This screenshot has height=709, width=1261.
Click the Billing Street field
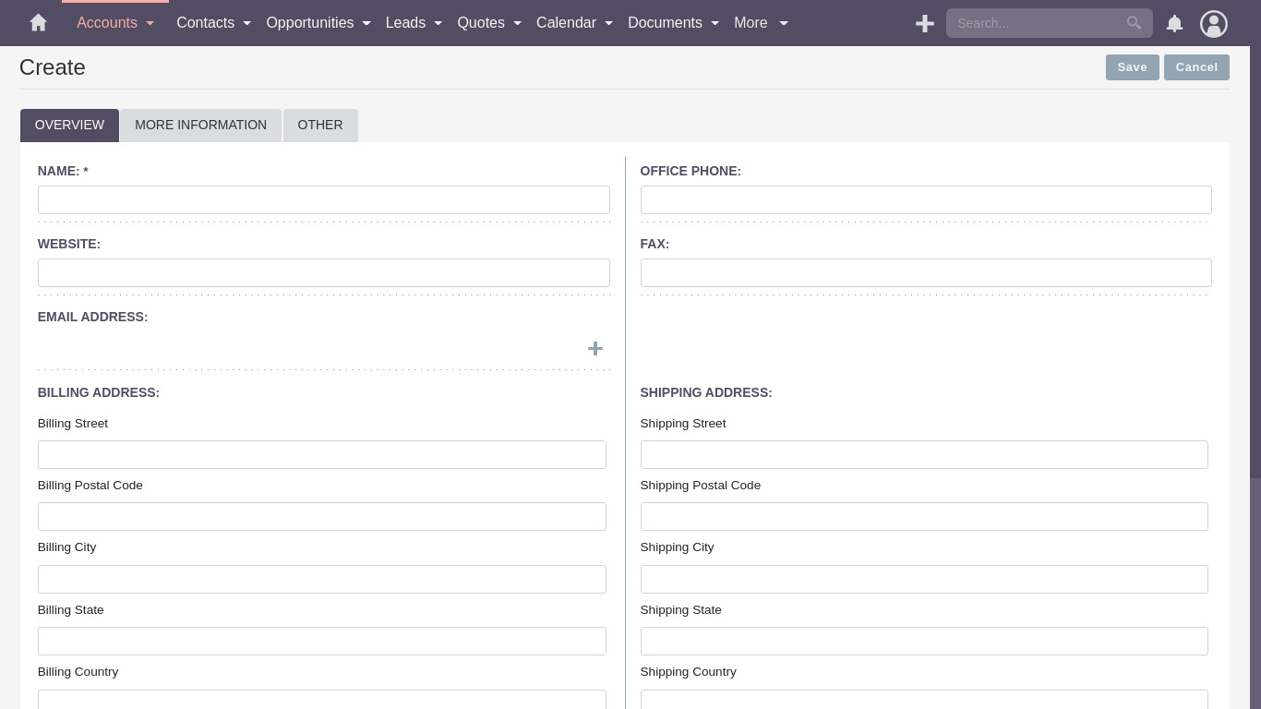[321, 454]
